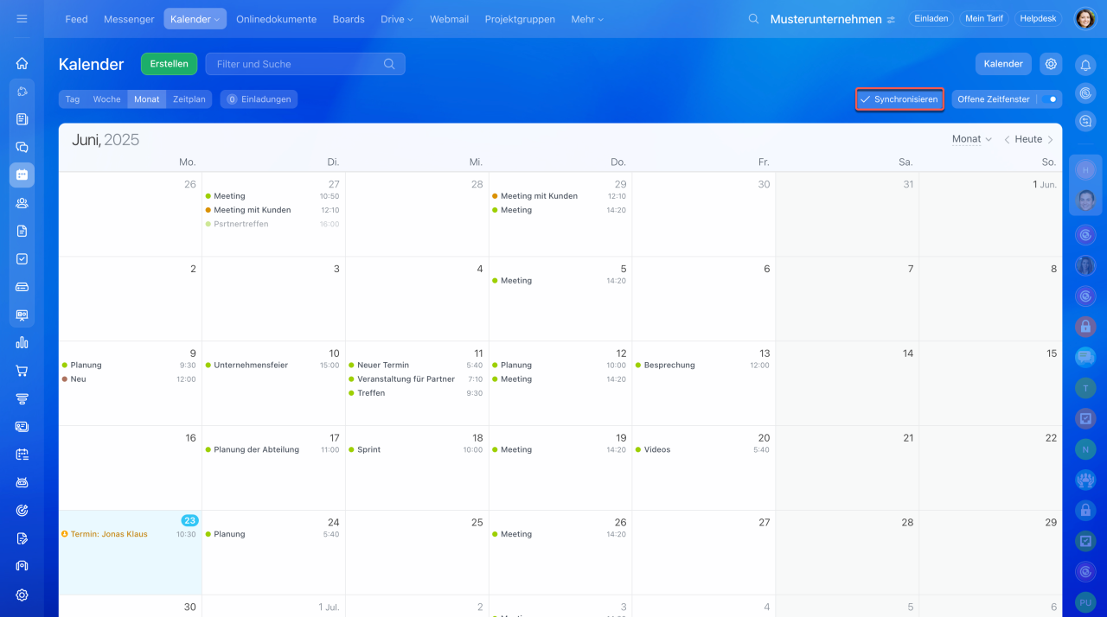The width and height of the screenshot is (1107, 617).
Task: Open the shopping cart icon in sidebar
Action: point(22,371)
